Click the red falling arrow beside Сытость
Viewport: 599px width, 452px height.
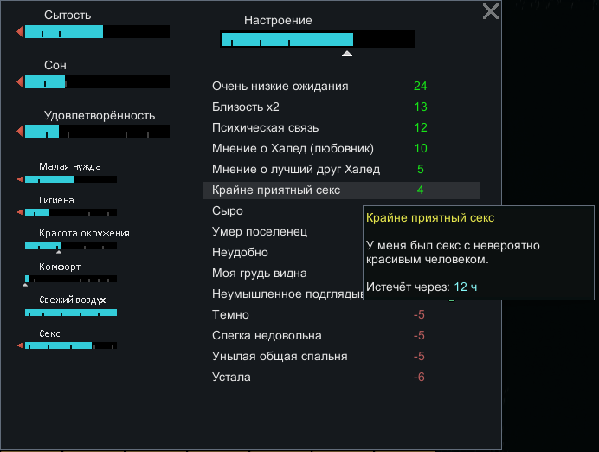coord(20,32)
